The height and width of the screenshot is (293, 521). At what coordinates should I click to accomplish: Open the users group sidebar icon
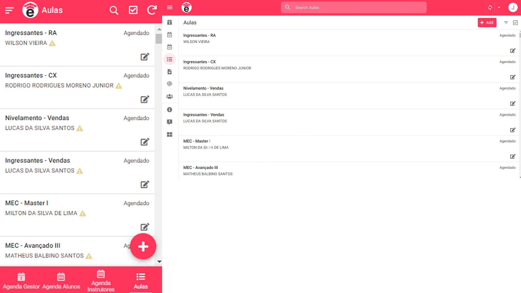click(x=170, y=96)
